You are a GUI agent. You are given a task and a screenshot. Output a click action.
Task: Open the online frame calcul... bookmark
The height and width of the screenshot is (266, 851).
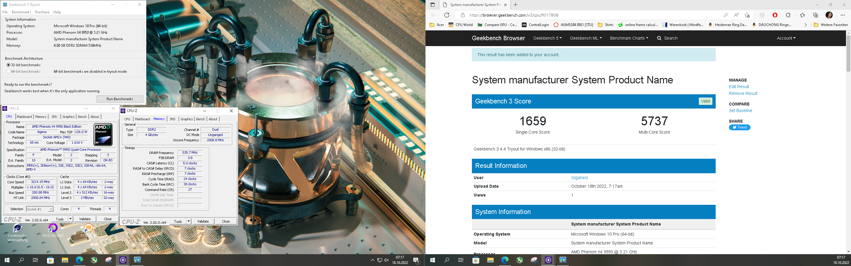[638, 25]
